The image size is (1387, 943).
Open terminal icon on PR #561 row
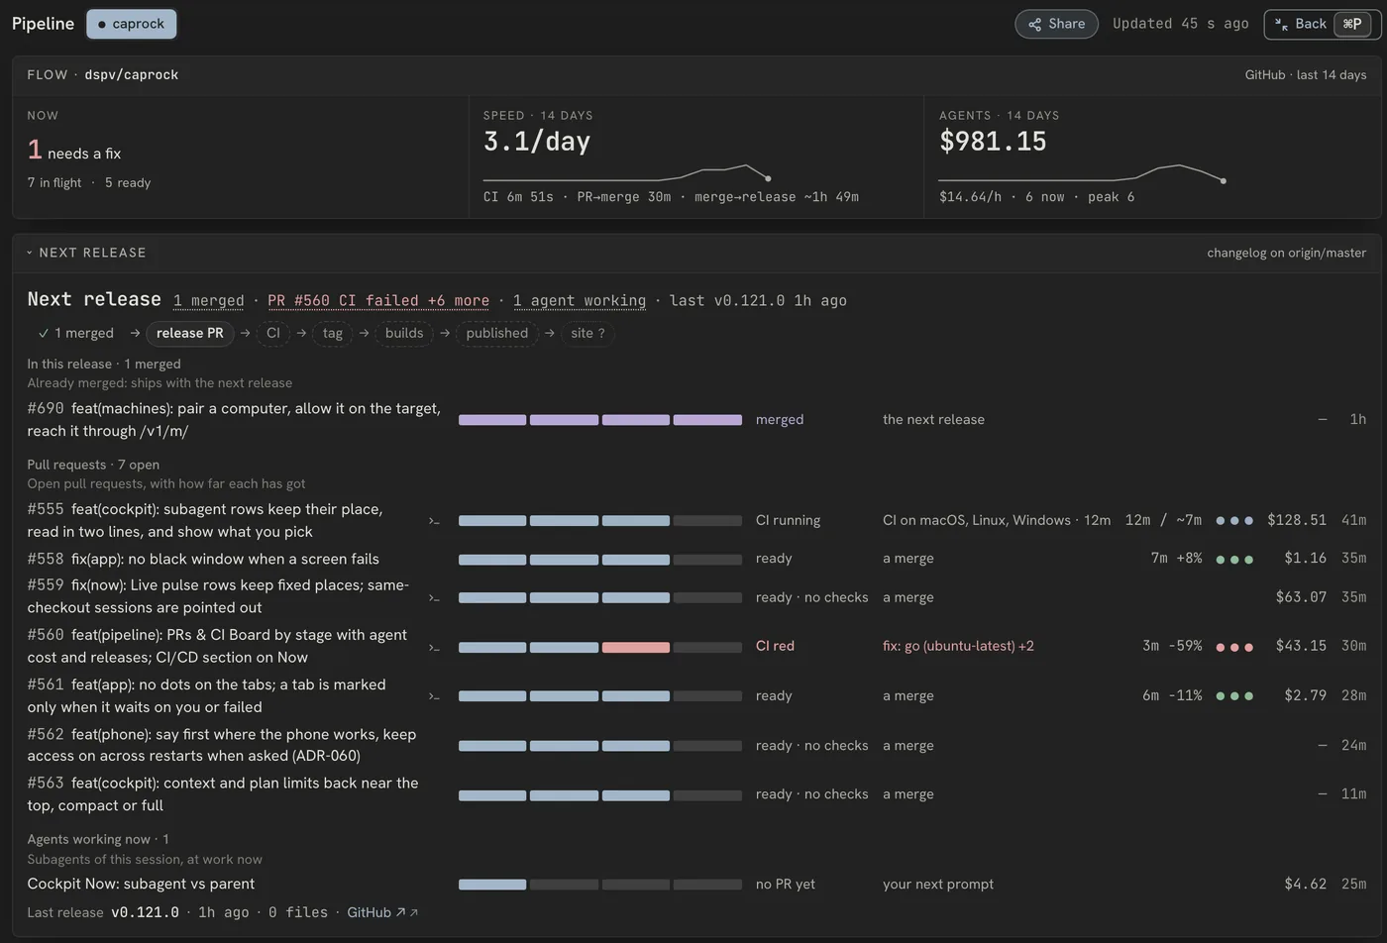tap(434, 696)
